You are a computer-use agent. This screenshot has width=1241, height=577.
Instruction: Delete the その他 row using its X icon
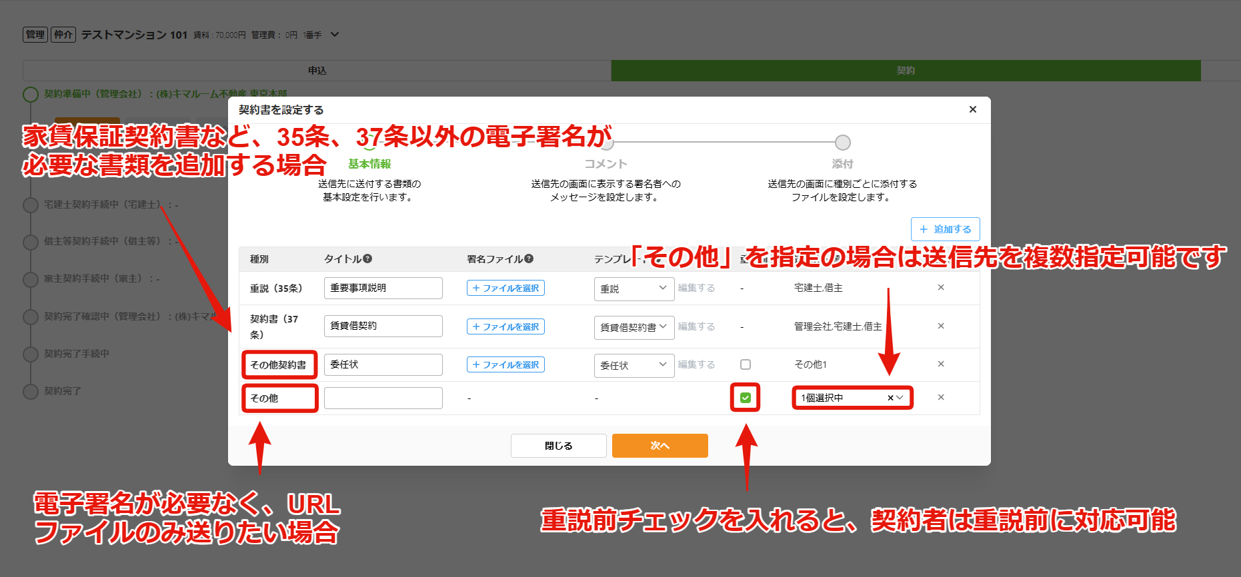tap(941, 397)
